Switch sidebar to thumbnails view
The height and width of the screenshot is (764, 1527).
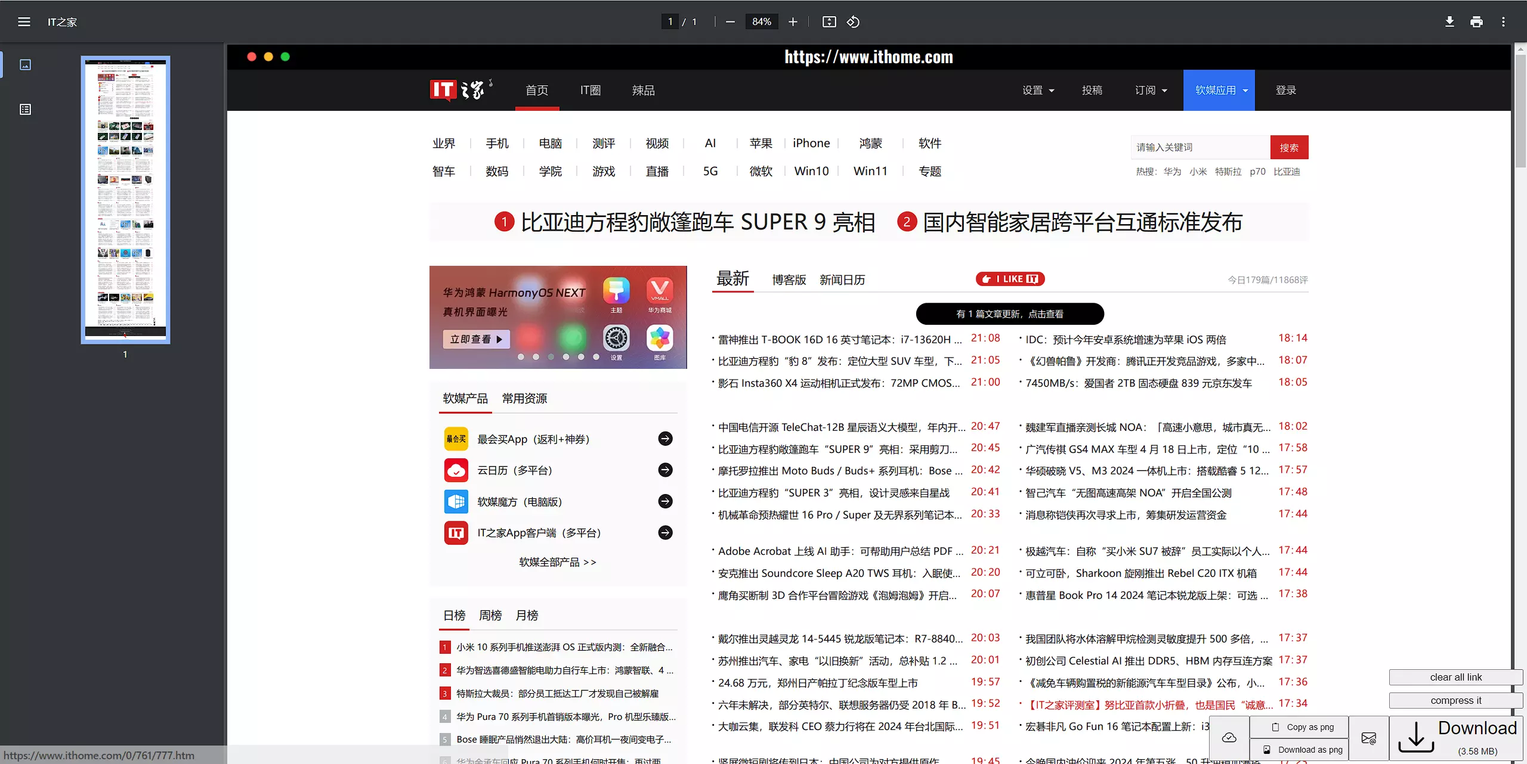(x=25, y=64)
